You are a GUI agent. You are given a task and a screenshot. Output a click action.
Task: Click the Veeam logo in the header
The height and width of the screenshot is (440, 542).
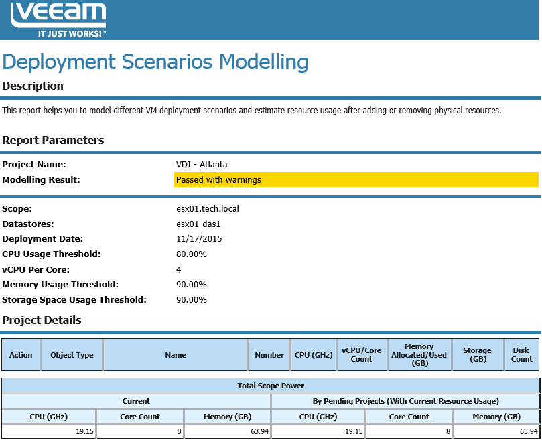pyautogui.click(x=58, y=19)
